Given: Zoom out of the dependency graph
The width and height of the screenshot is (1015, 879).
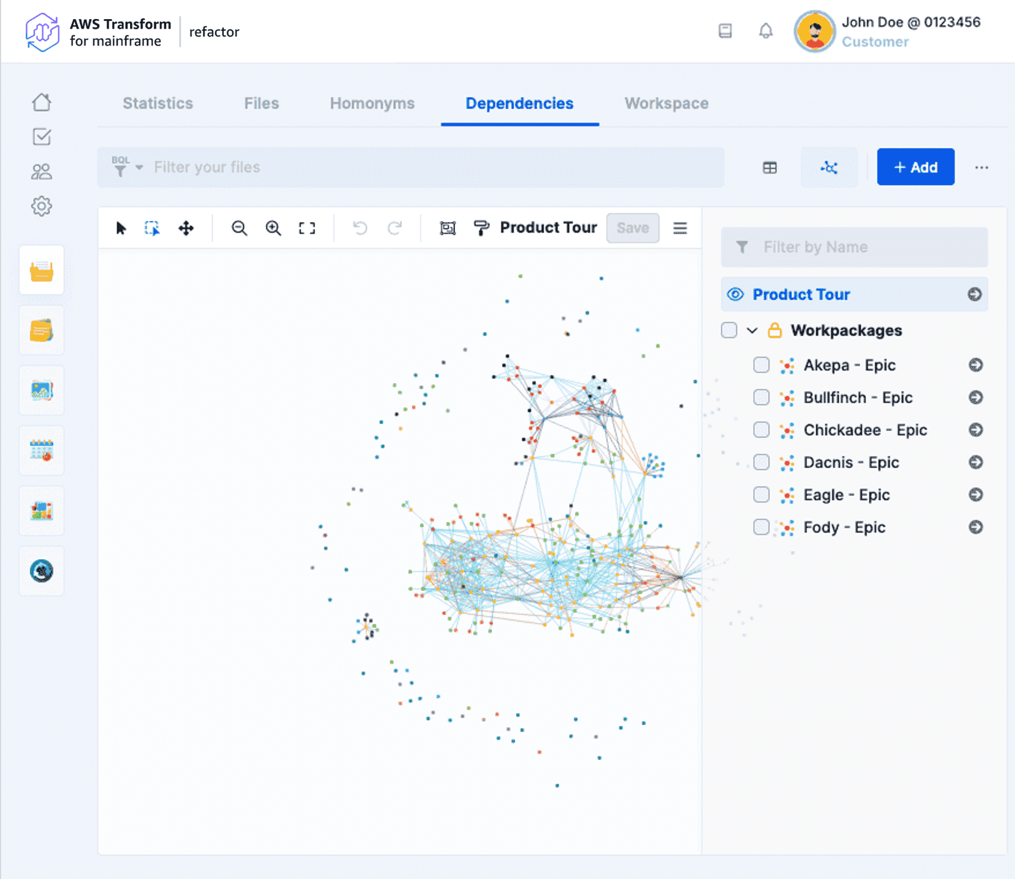Looking at the screenshot, I should click(239, 228).
